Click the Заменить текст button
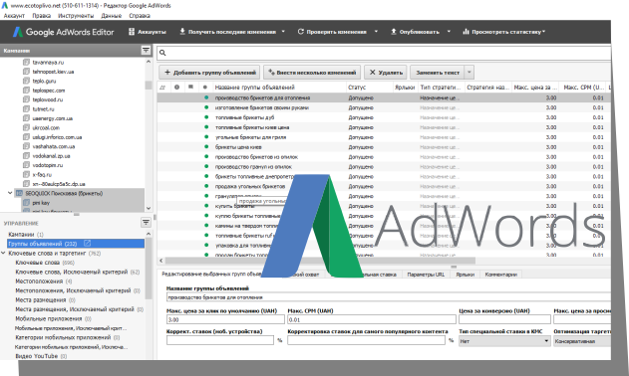 pyautogui.click(x=438, y=73)
